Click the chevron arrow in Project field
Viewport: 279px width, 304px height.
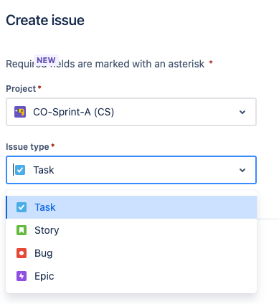[x=242, y=112]
